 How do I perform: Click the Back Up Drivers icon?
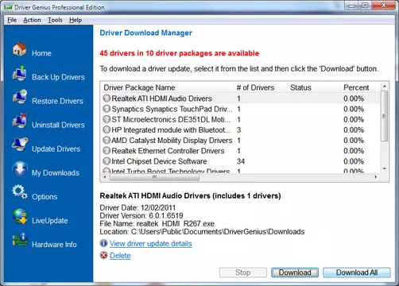pyautogui.click(x=19, y=73)
